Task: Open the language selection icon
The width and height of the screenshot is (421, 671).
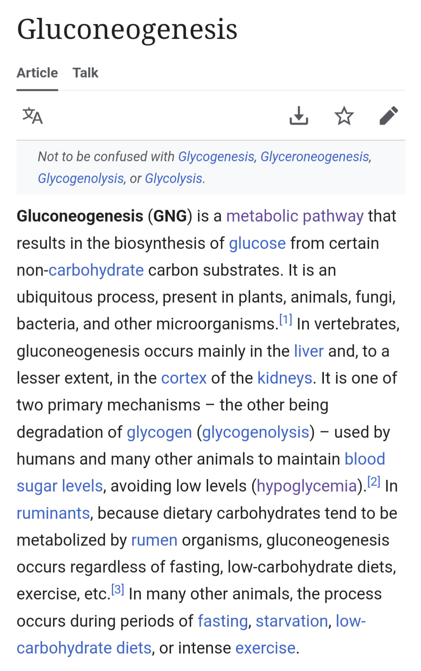Action: pos(32,116)
